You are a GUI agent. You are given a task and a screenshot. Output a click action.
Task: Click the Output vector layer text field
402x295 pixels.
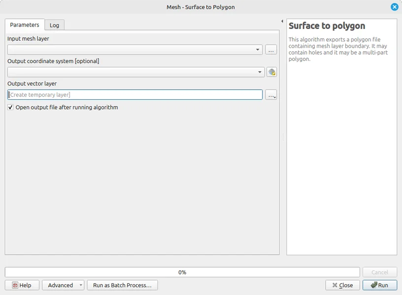pyautogui.click(x=135, y=95)
